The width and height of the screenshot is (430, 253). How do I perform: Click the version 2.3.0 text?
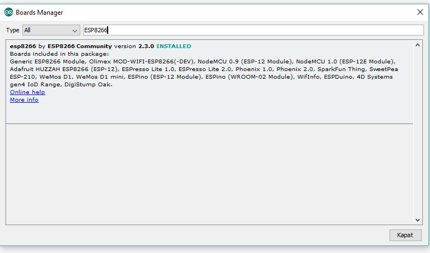click(x=134, y=46)
